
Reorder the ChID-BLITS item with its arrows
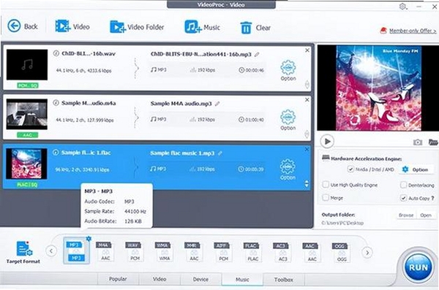[307, 85]
